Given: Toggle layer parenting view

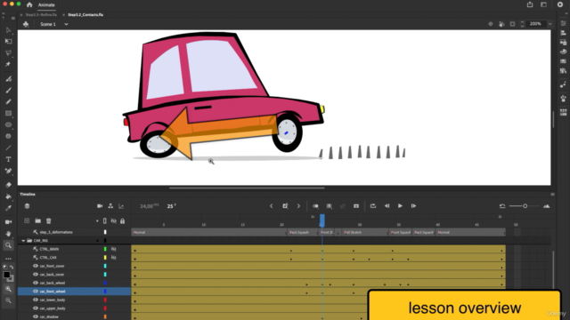Looking at the screenshot, I should [x=110, y=206].
